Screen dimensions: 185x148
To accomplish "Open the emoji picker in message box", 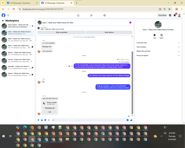I will (x=128, y=120).
